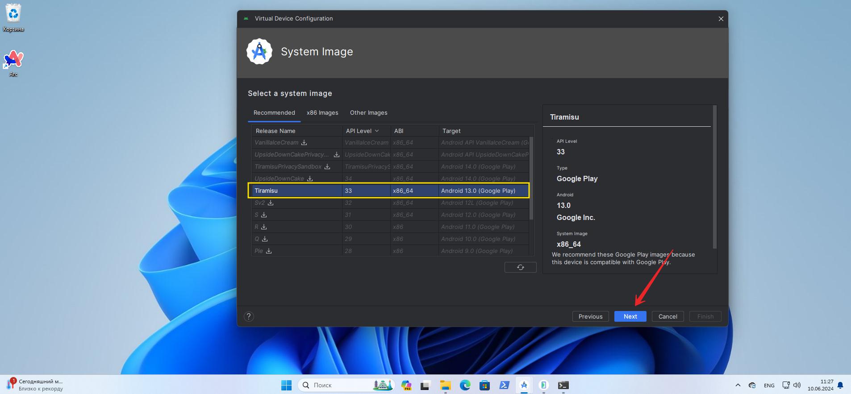Select the Android 12L (Google Play) row

pos(390,203)
